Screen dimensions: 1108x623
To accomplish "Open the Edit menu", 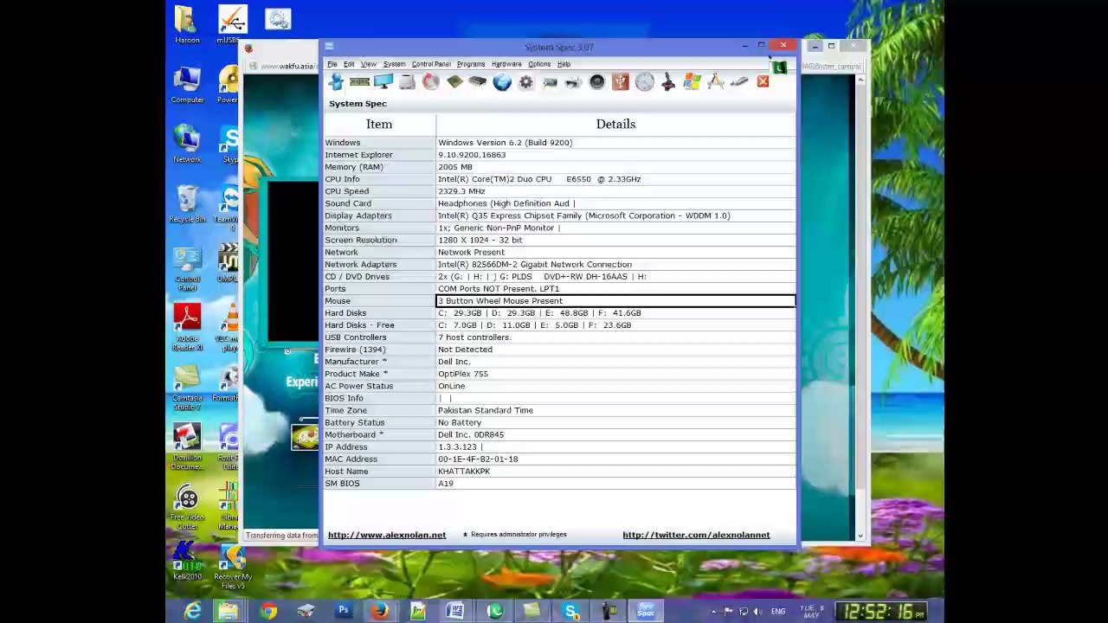I will (x=349, y=64).
